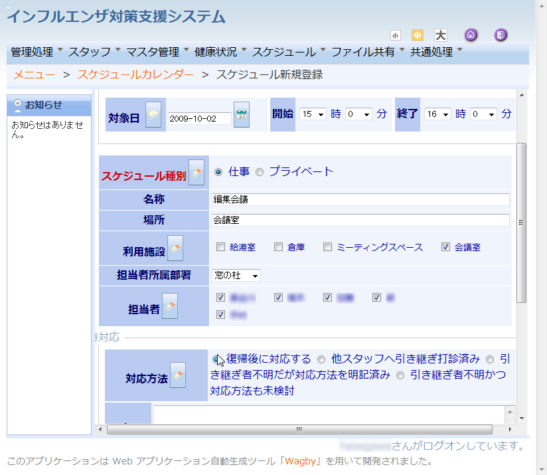547x475 pixels.
Task: Select the プライベート radio button
Action: (261, 171)
